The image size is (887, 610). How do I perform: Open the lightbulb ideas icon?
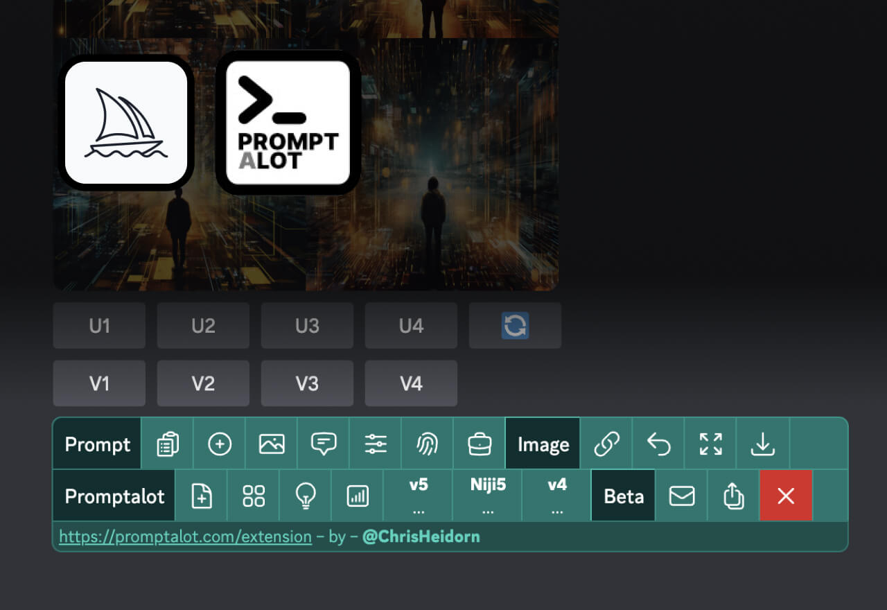(306, 496)
